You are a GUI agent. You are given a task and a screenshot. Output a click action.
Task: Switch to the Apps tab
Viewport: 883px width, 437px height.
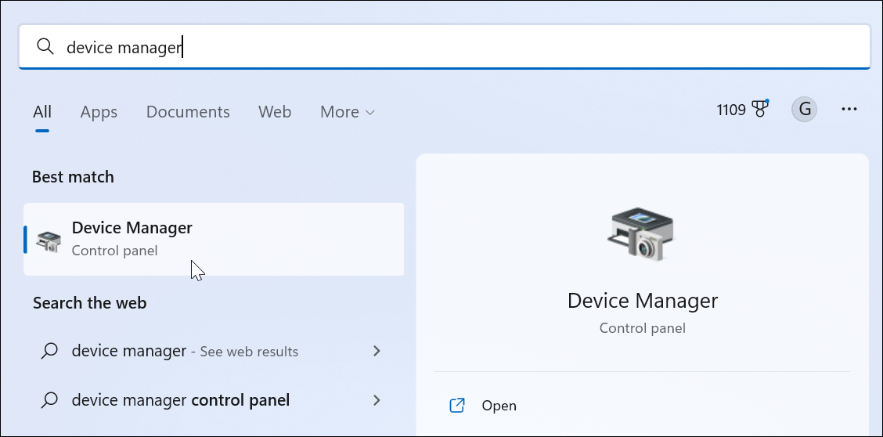tap(99, 112)
